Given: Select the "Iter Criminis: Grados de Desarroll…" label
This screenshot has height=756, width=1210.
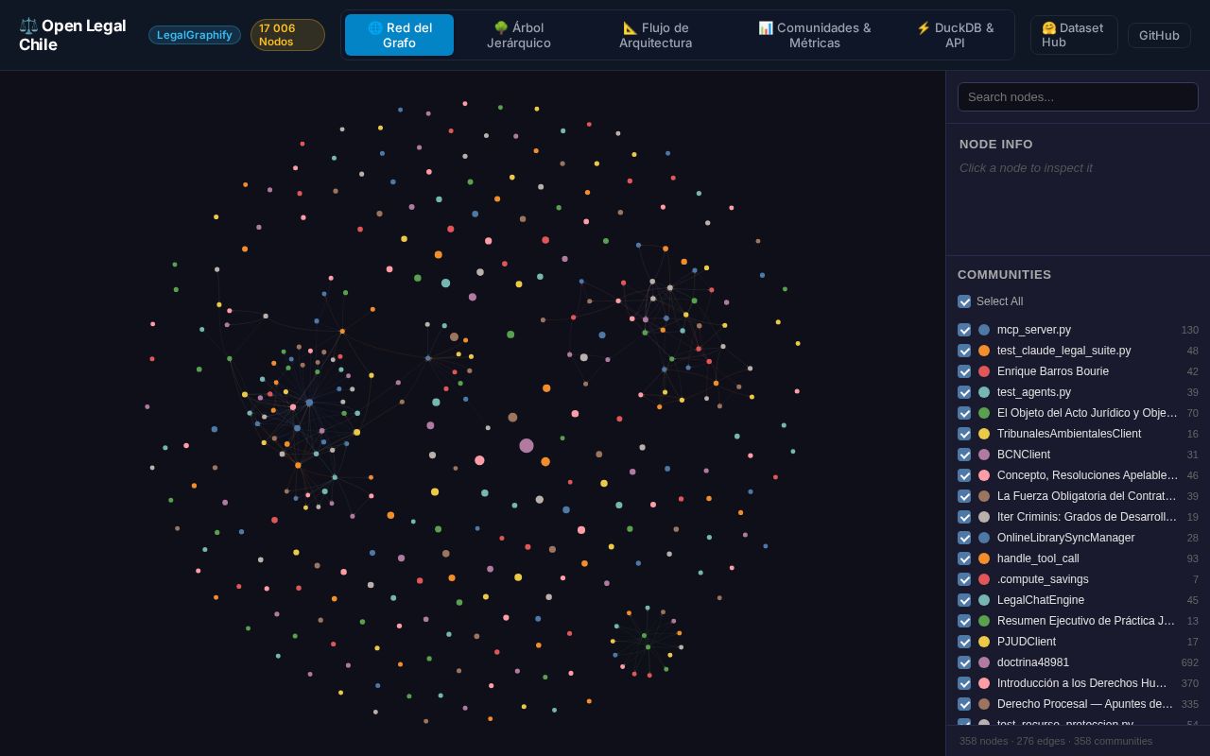Looking at the screenshot, I should [x=1085, y=517].
